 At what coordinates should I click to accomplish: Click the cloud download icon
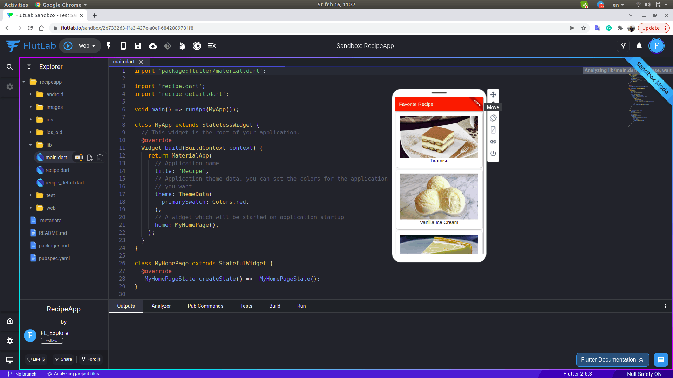coord(153,46)
